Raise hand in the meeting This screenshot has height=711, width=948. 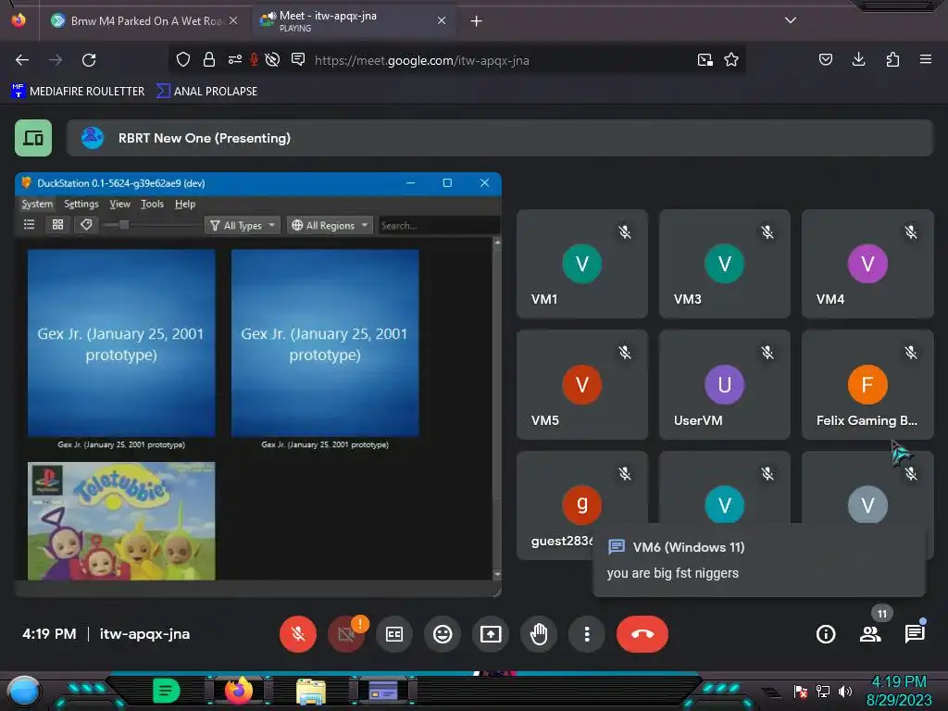click(539, 634)
